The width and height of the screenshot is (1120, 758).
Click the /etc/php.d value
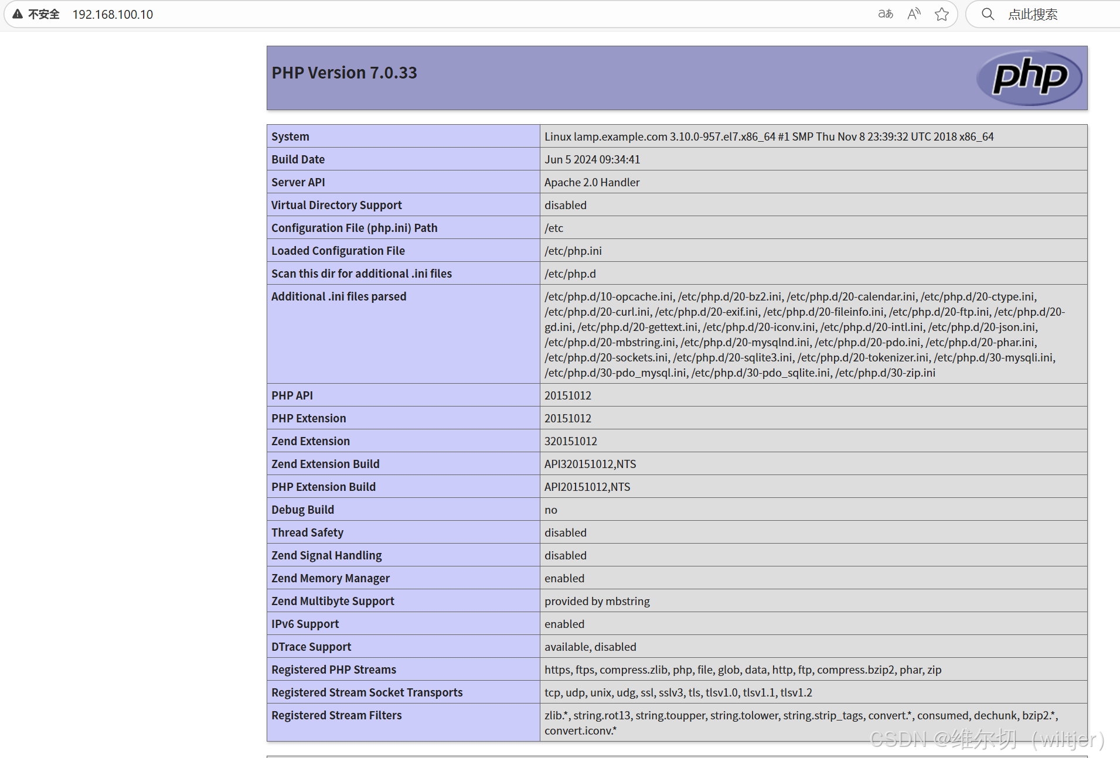tap(570, 274)
